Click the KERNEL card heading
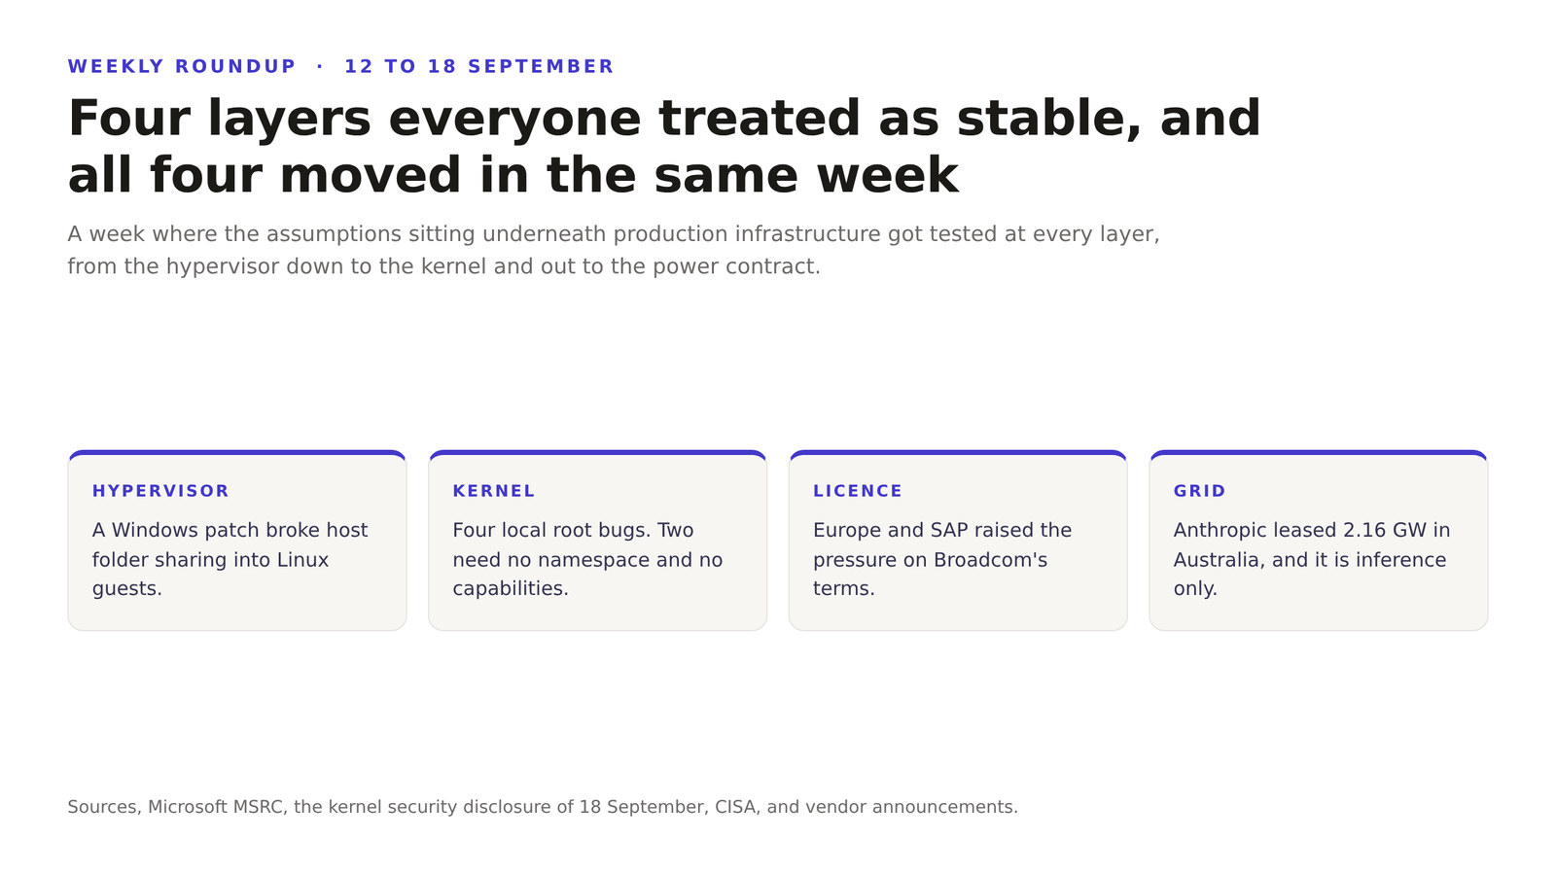The height and width of the screenshot is (875, 1556). pos(494,491)
